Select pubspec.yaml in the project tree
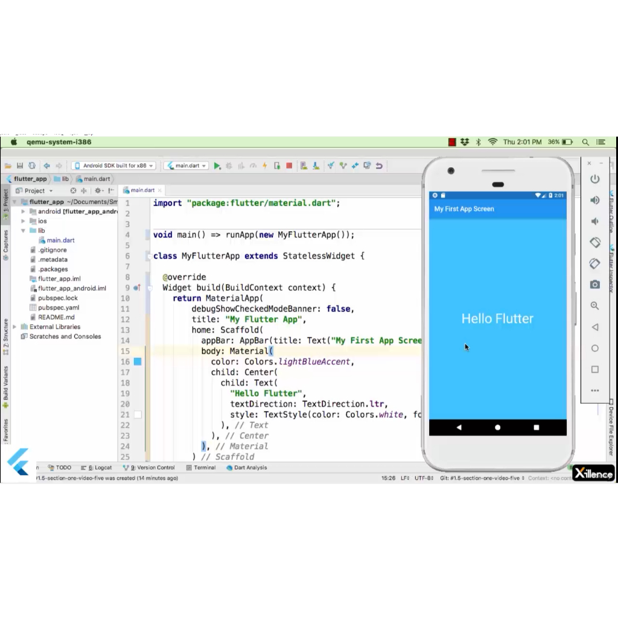618x618 pixels. click(54, 308)
